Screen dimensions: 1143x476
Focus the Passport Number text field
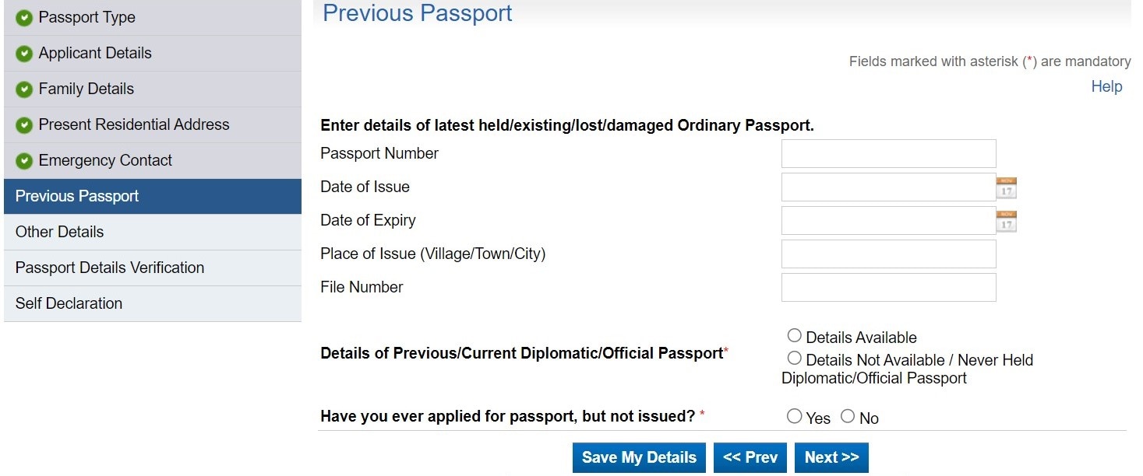(888, 154)
